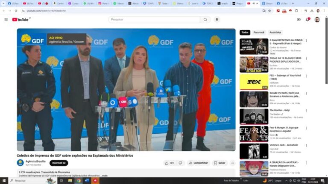Viewport: 328px width, 184px height.
Task: Start voice search with the microphone icon
Action: pos(217,20)
